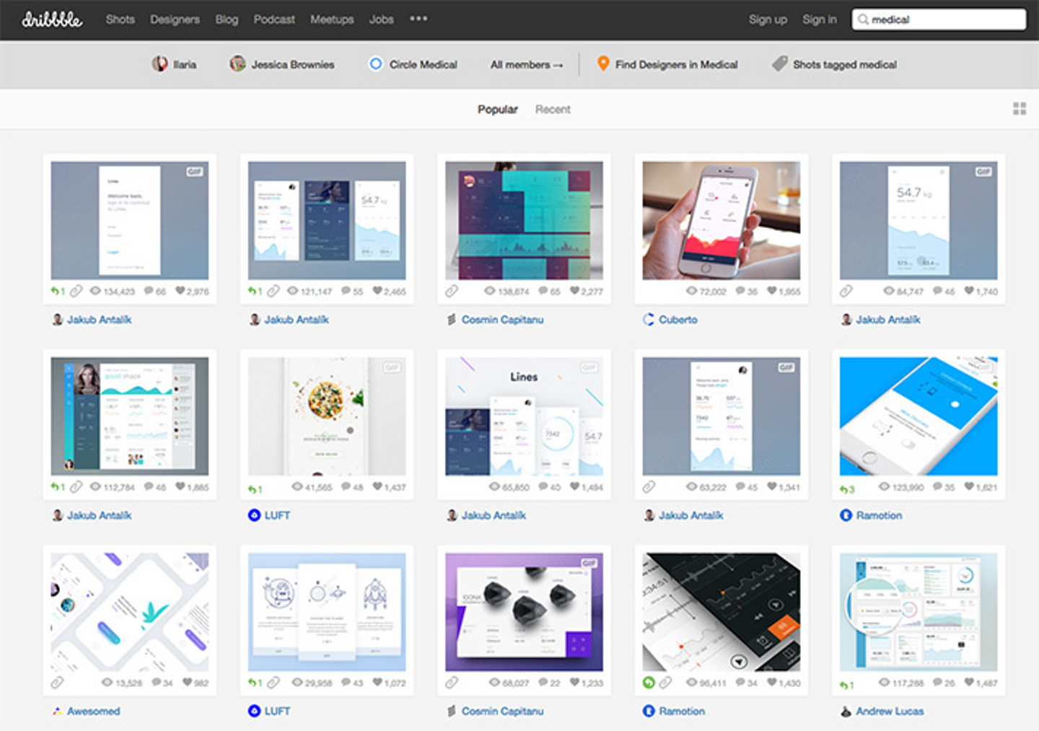Click attachment icon on Cosmin Capitanu's 138,674 shot

452,292
